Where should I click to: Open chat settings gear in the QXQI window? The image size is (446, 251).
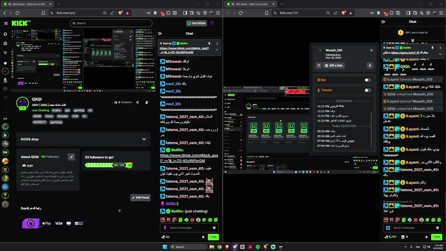coord(203,237)
